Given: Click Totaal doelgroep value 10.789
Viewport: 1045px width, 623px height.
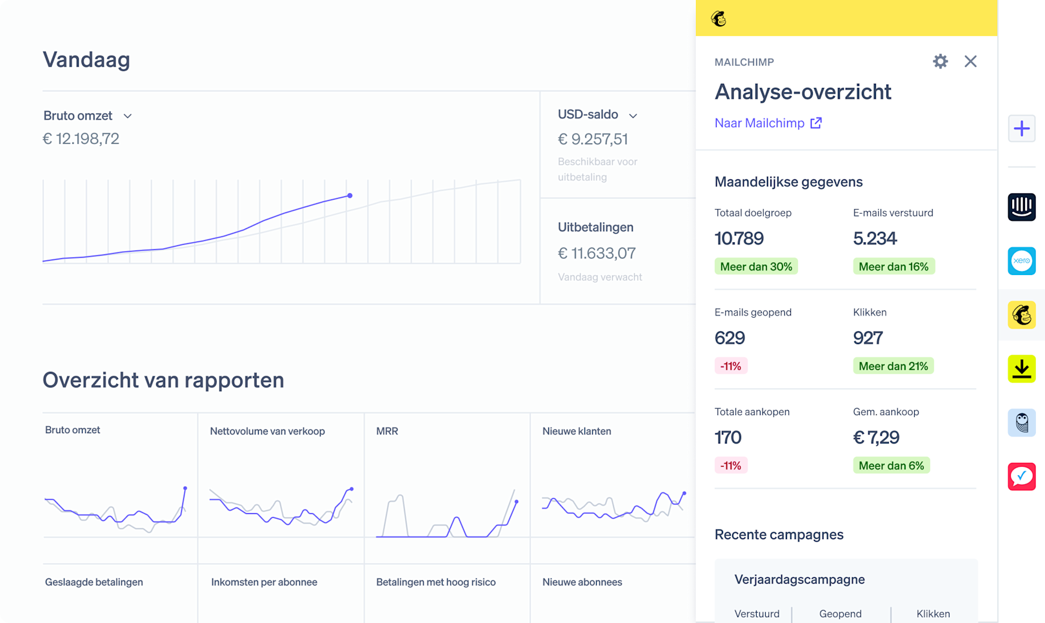Looking at the screenshot, I should 739,238.
